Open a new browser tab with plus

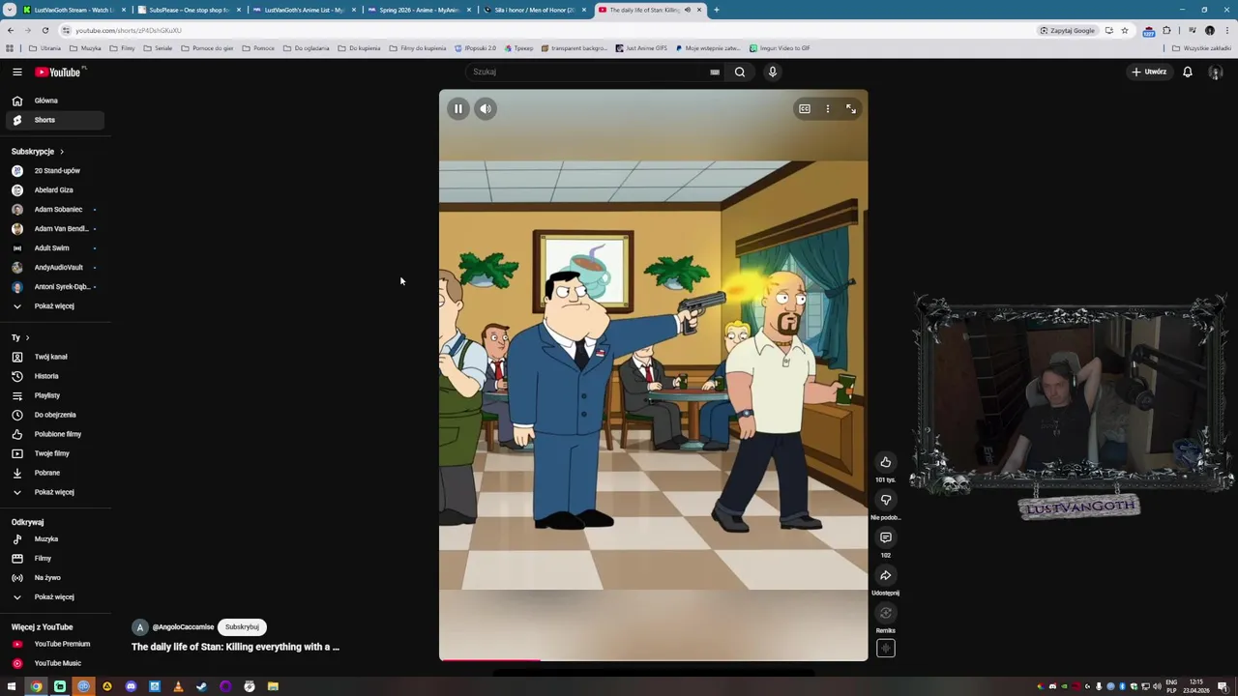click(716, 10)
